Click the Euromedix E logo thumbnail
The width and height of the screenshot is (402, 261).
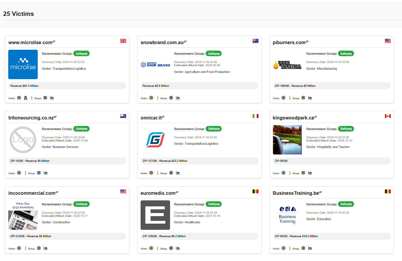155,215
